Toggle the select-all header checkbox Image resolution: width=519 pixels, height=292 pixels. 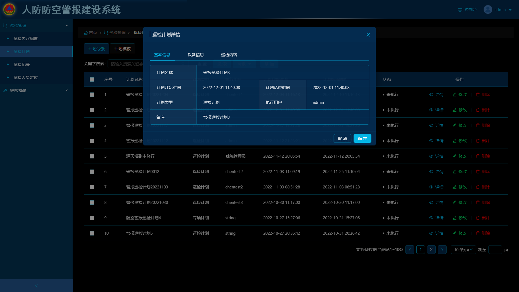coord(92,79)
